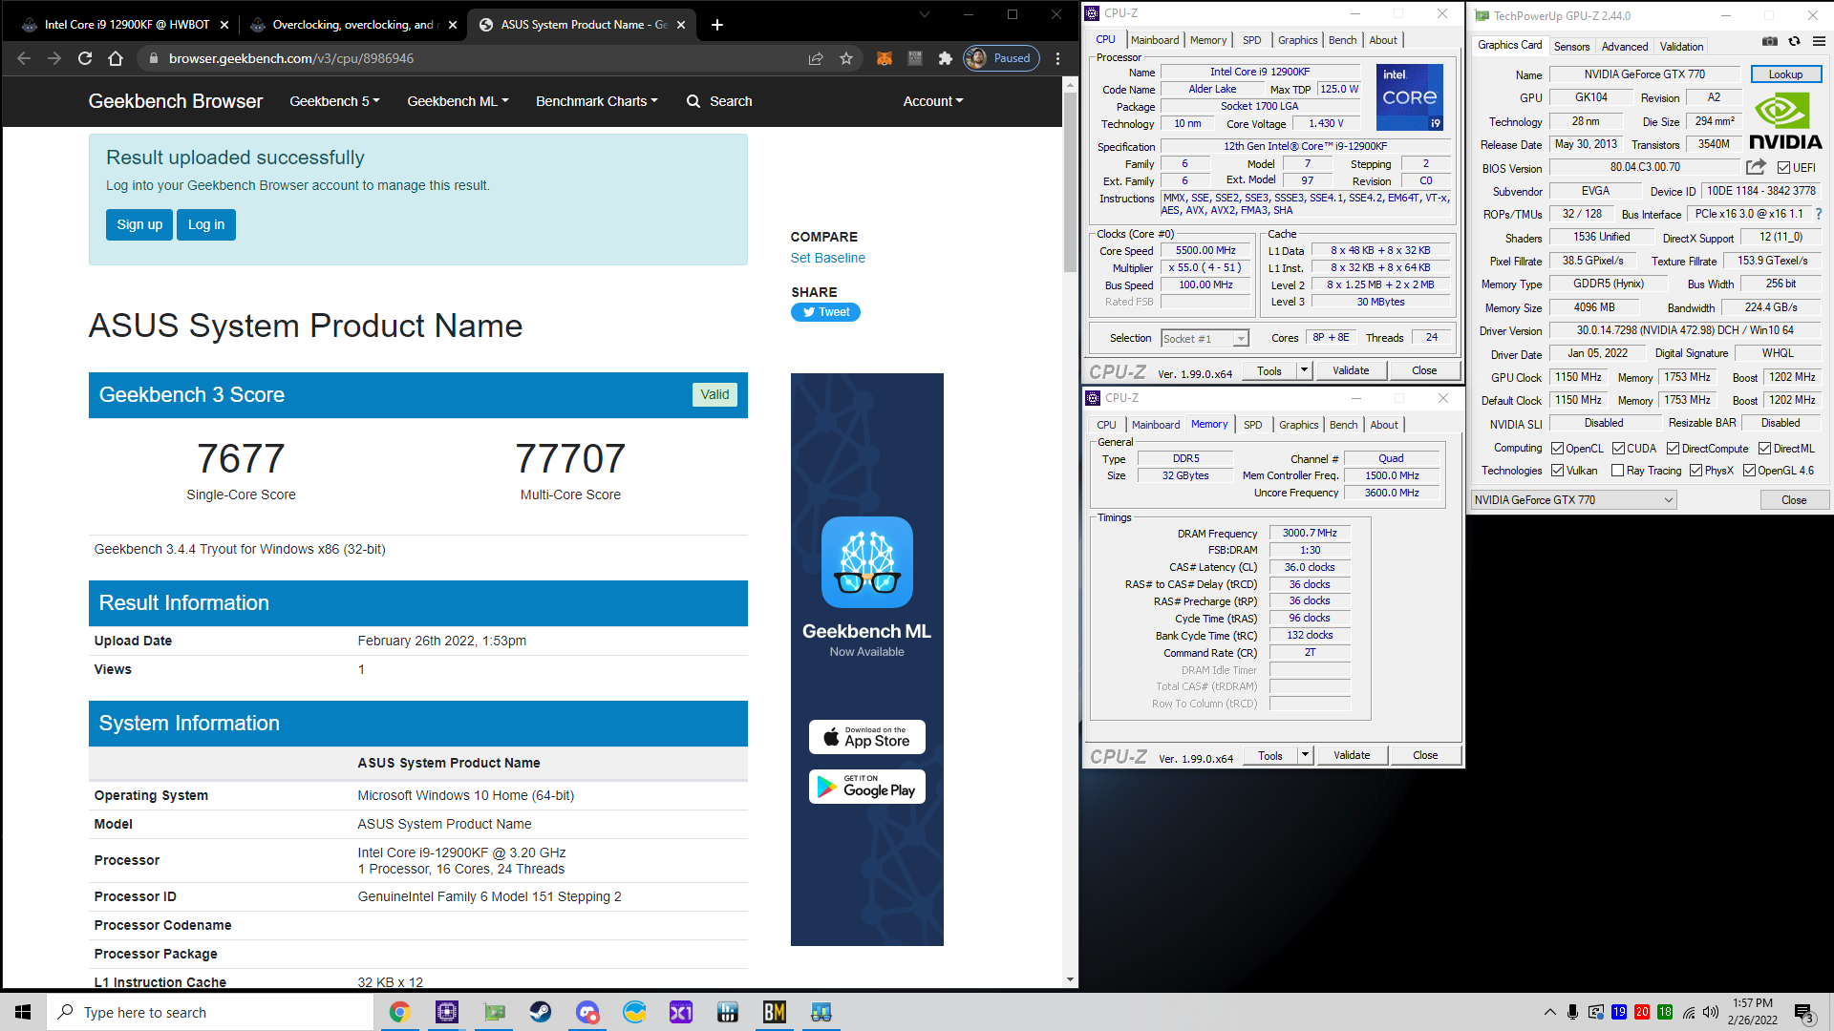Open the Chrome tab search chevron
Image resolution: width=1834 pixels, height=1031 pixels.
pos(924,14)
